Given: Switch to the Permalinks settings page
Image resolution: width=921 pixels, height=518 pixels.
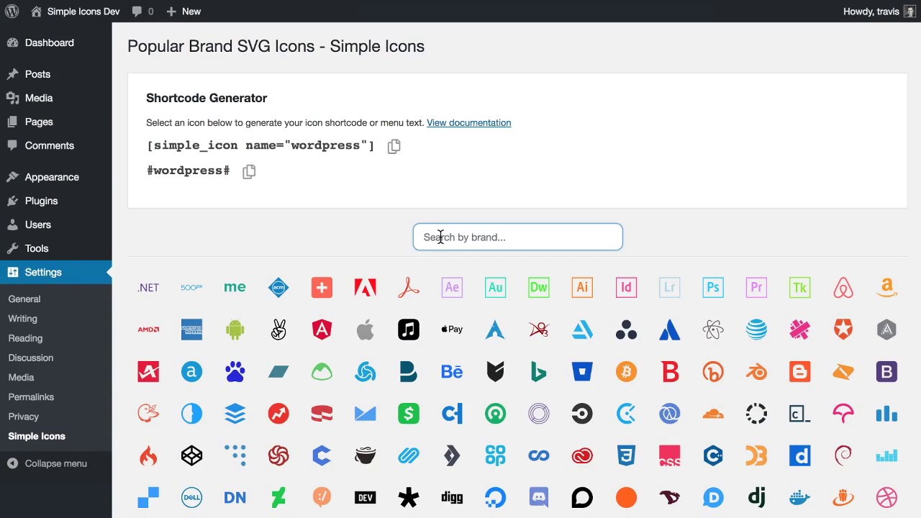Looking at the screenshot, I should 31,396.
